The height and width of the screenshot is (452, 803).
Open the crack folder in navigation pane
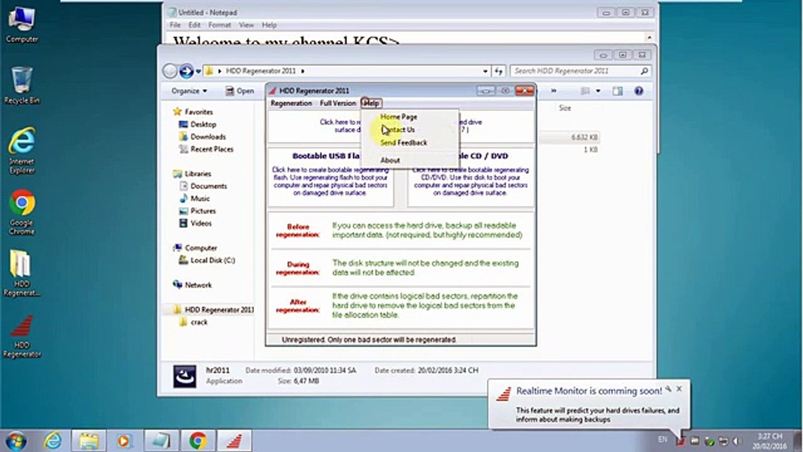pos(199,322)
